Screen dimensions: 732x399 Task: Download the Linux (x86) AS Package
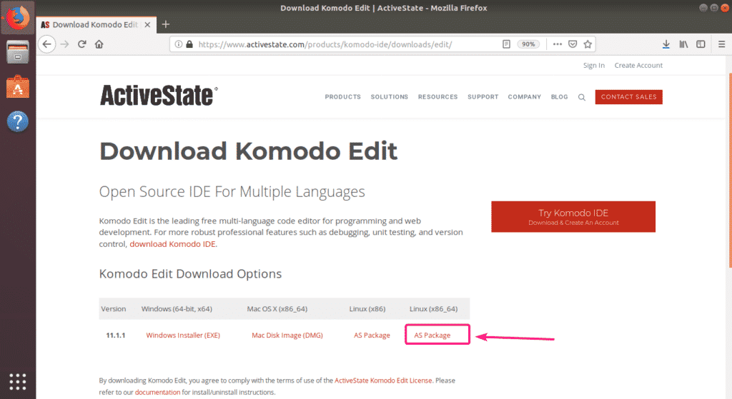[x=372, y=335]
